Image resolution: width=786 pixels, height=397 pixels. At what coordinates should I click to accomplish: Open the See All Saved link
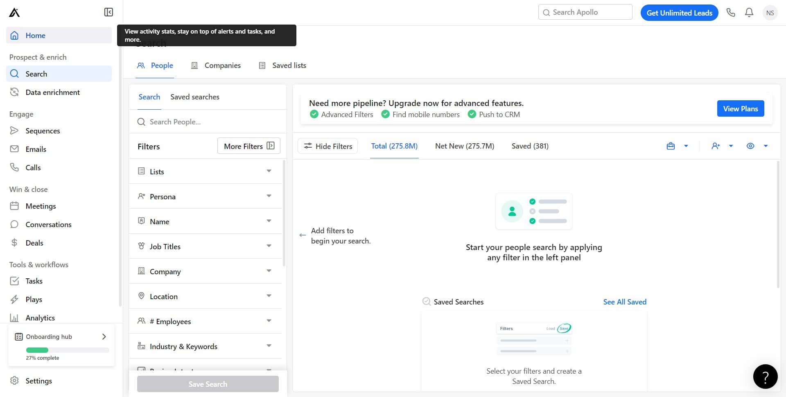[625, 302]
